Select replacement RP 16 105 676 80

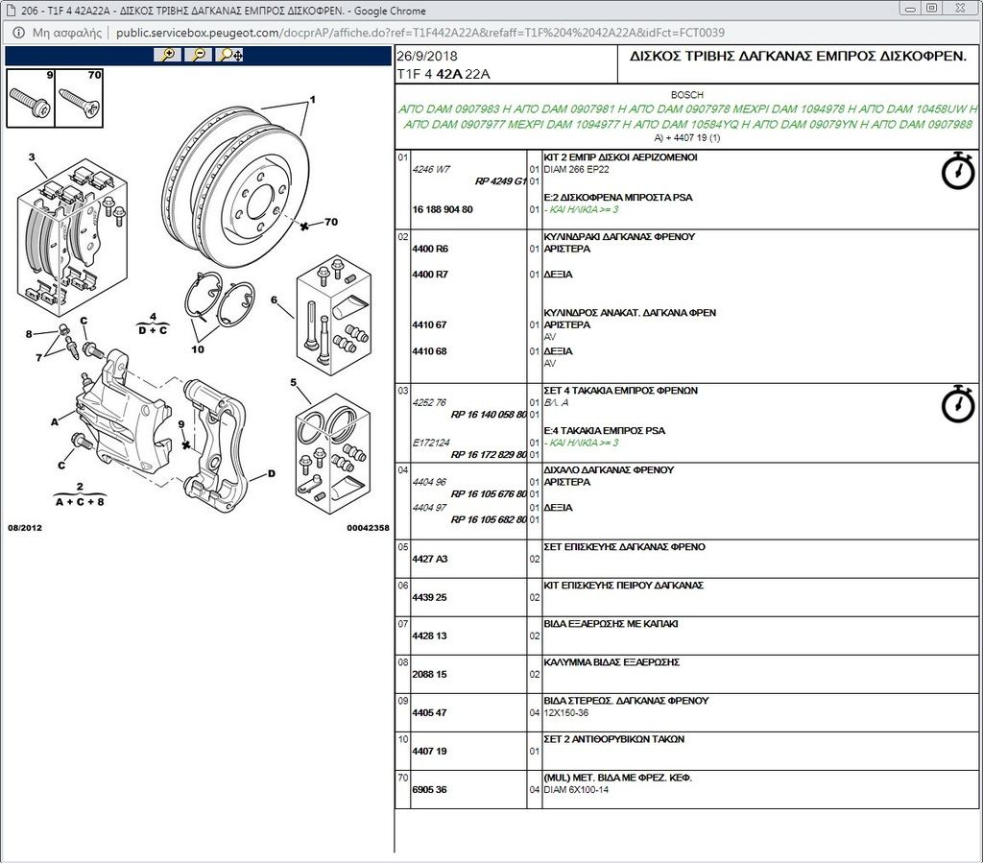489,493
